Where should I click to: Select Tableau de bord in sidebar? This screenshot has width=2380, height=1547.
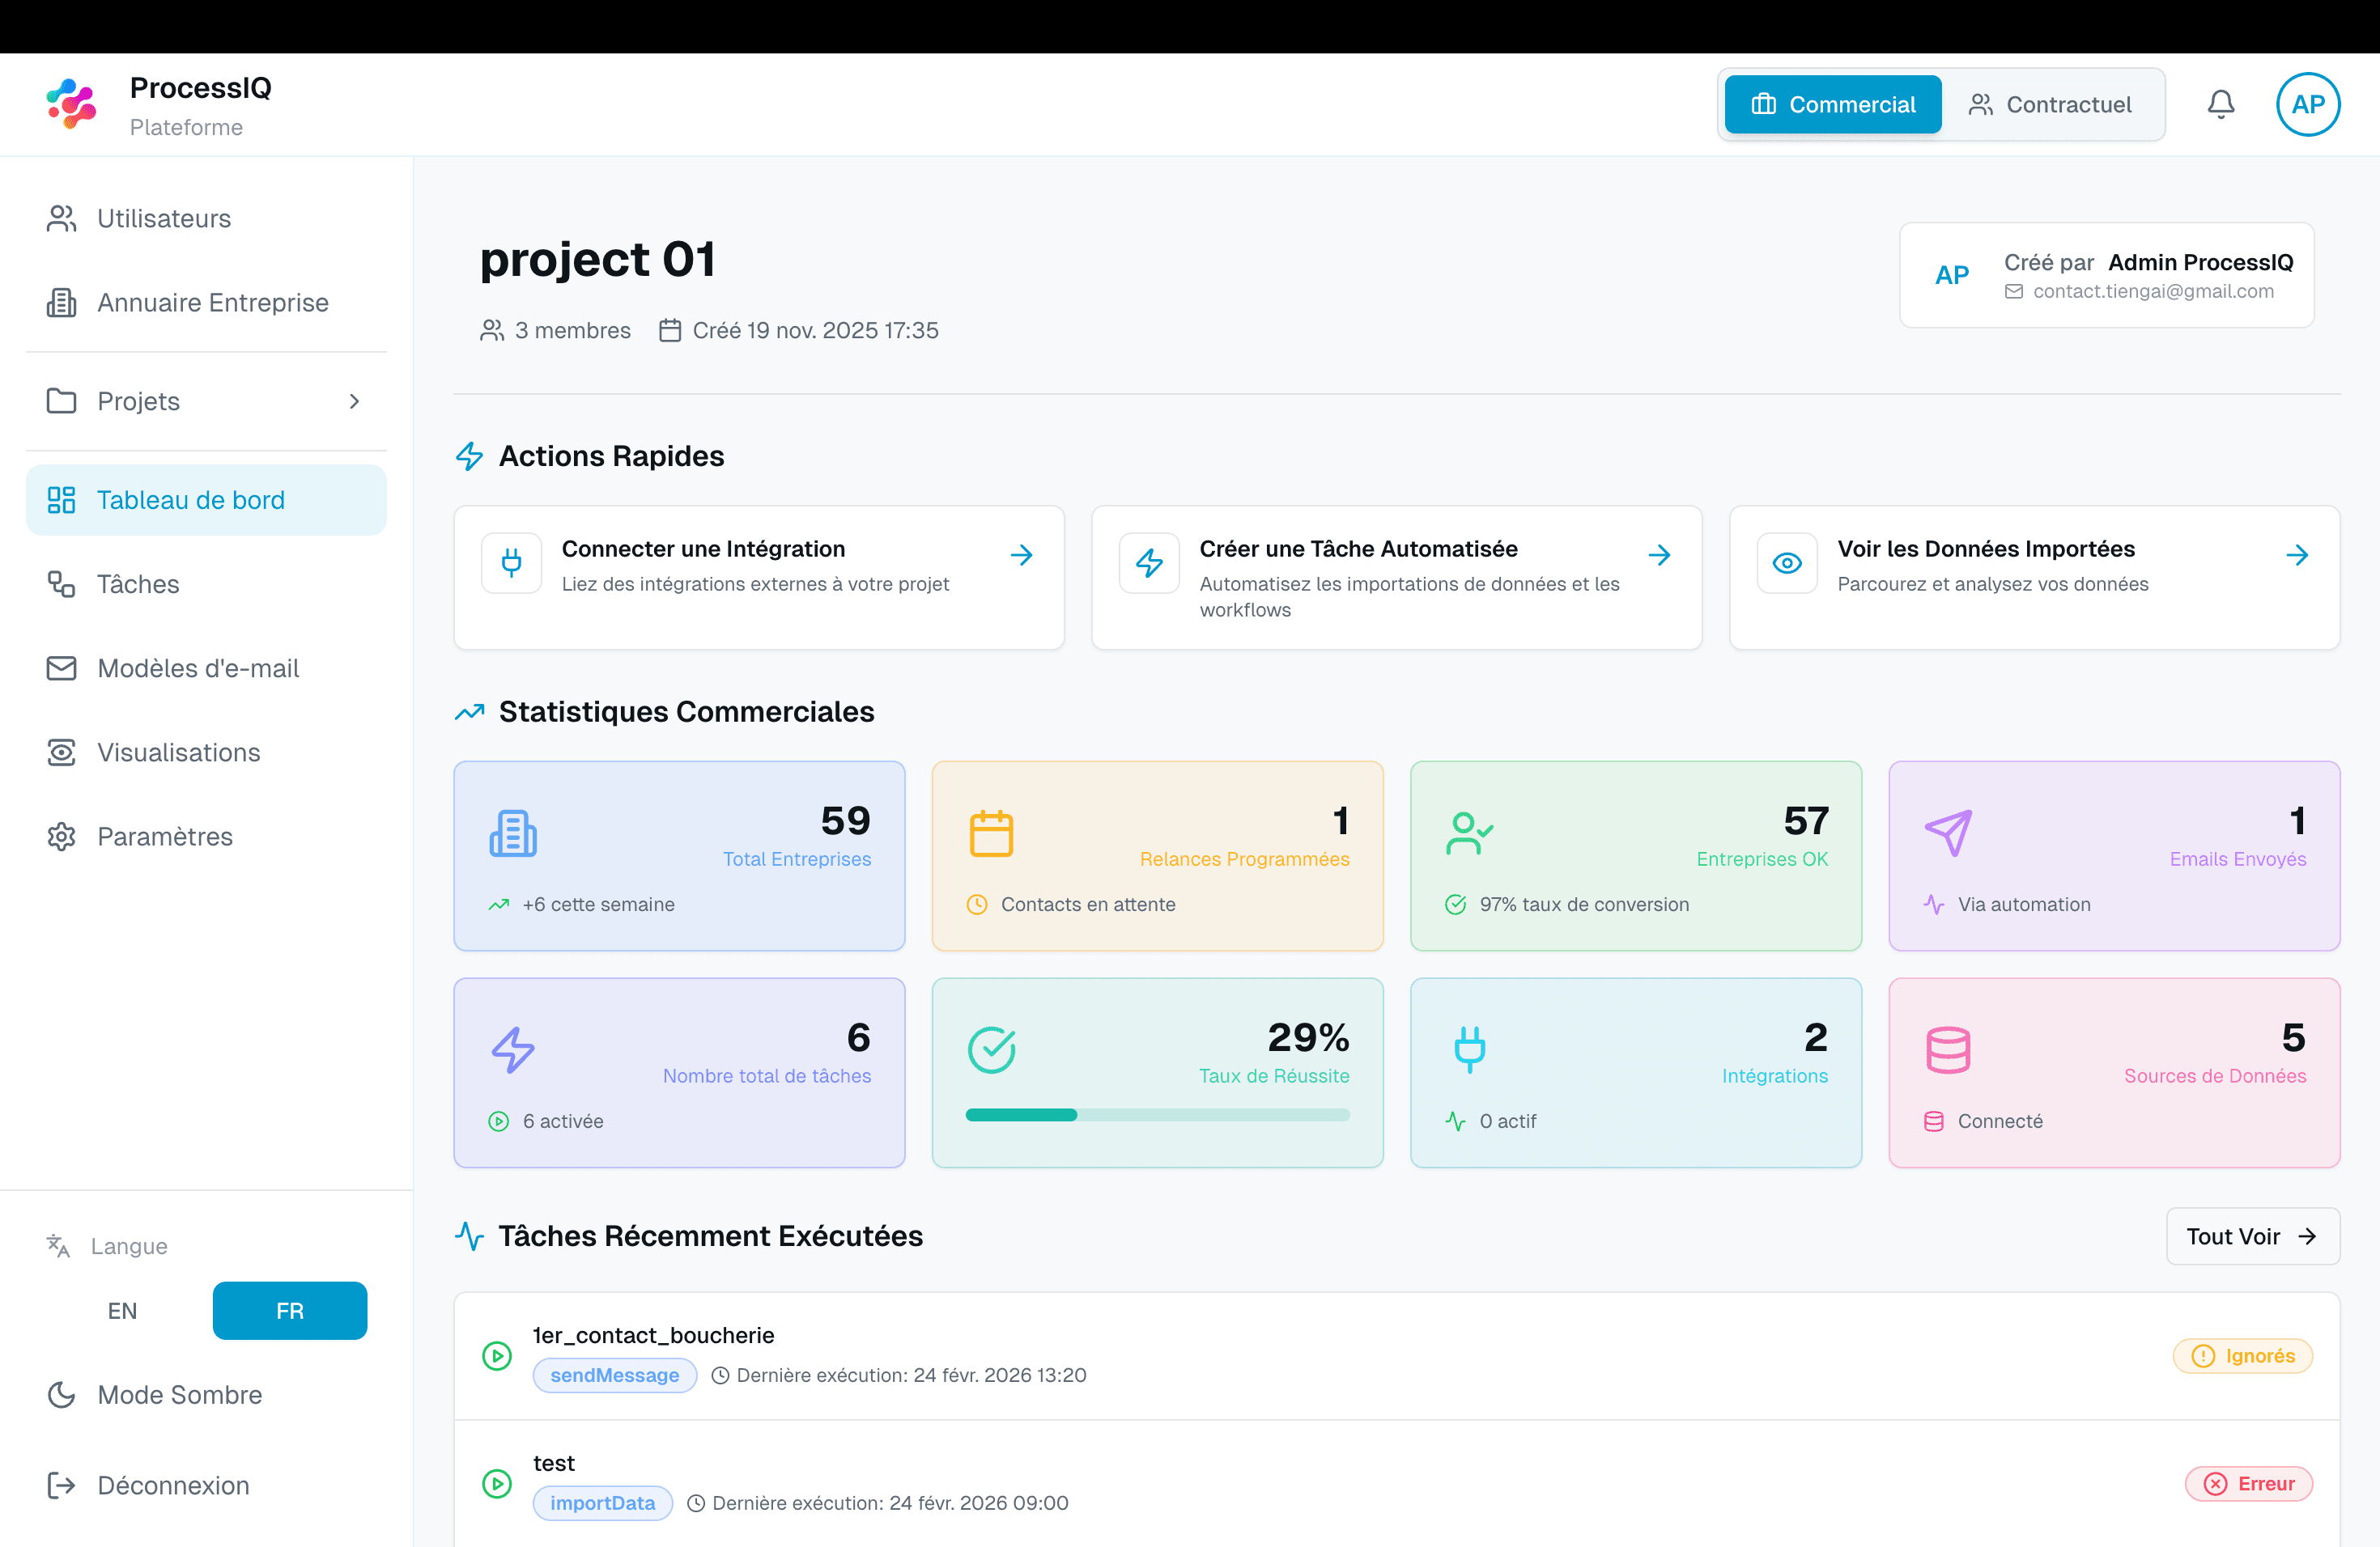pos(190,500)
